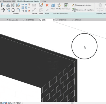Cancel edit mode with red X
Screen dimensions: 106x104
click(47, 5)
